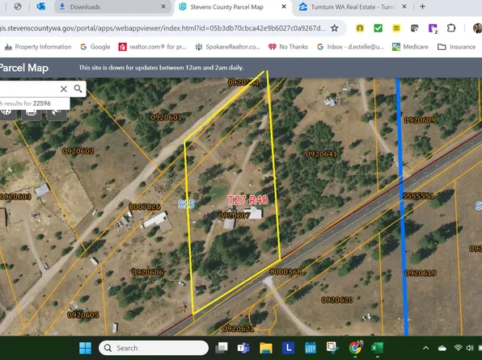The height and width of the screenshot is (360, 482).
Task: Click parcel label 0920603
Action: point(15,197)
